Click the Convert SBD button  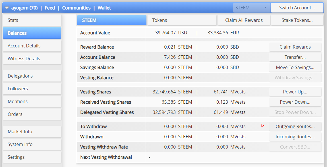tap(295, 147)
